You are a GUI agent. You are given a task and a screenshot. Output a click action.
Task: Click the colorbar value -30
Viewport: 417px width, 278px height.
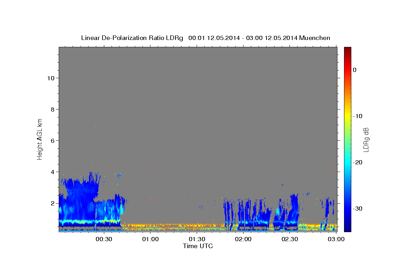coord(358,208)
